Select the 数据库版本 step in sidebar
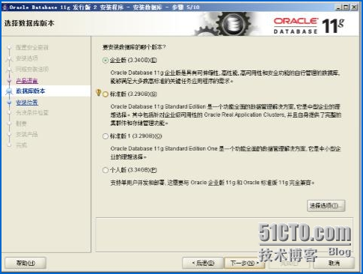The height and width of the screenshot is (274, 363). pos(31,91)
